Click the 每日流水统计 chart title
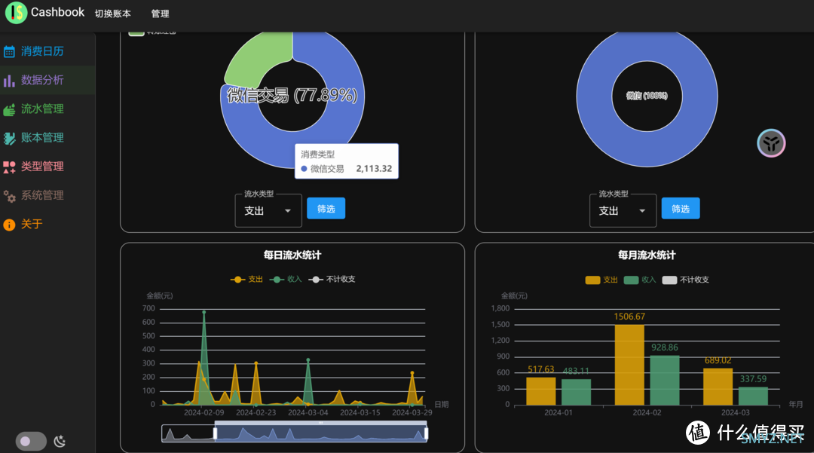 coord(292,255)
